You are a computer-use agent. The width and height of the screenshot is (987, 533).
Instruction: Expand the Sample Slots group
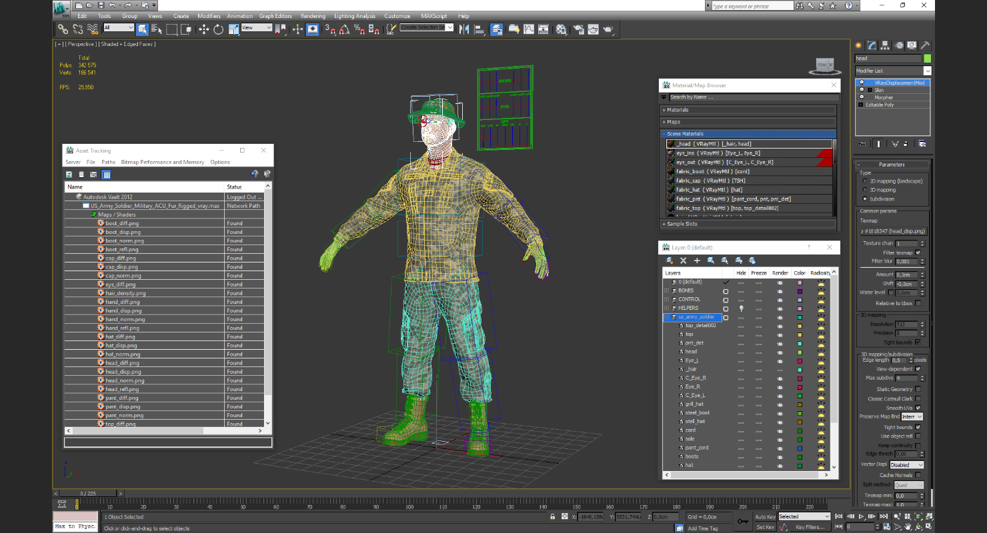tap(748, 224)
